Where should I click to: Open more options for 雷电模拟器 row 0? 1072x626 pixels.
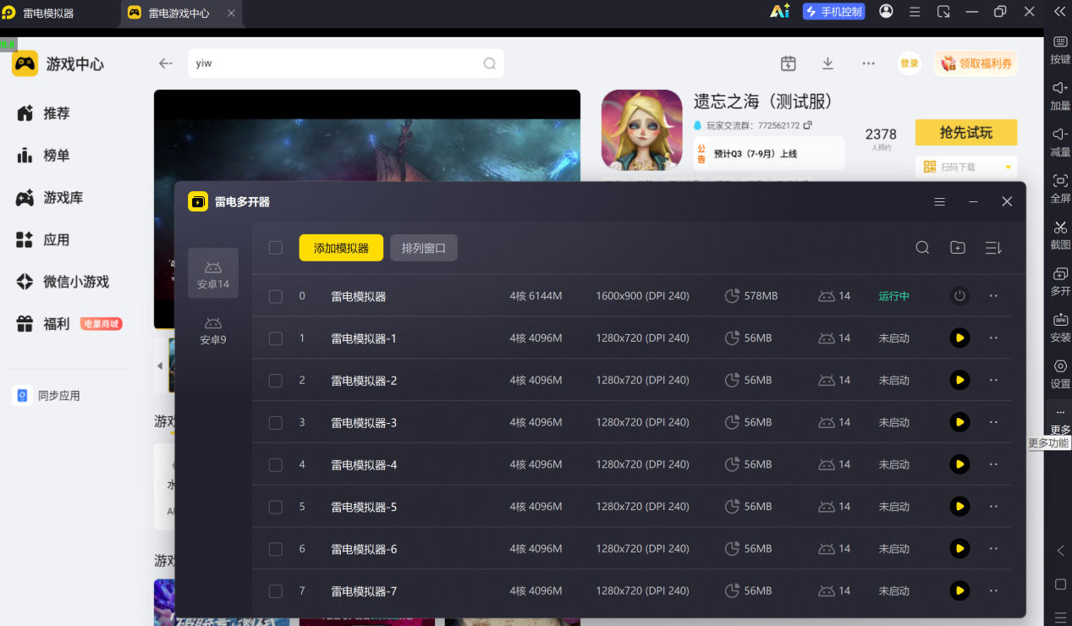[994, 296]
